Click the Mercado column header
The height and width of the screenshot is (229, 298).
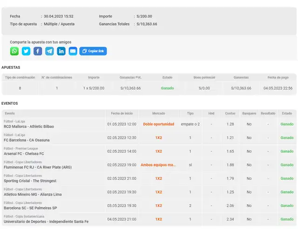click(158, 114)
